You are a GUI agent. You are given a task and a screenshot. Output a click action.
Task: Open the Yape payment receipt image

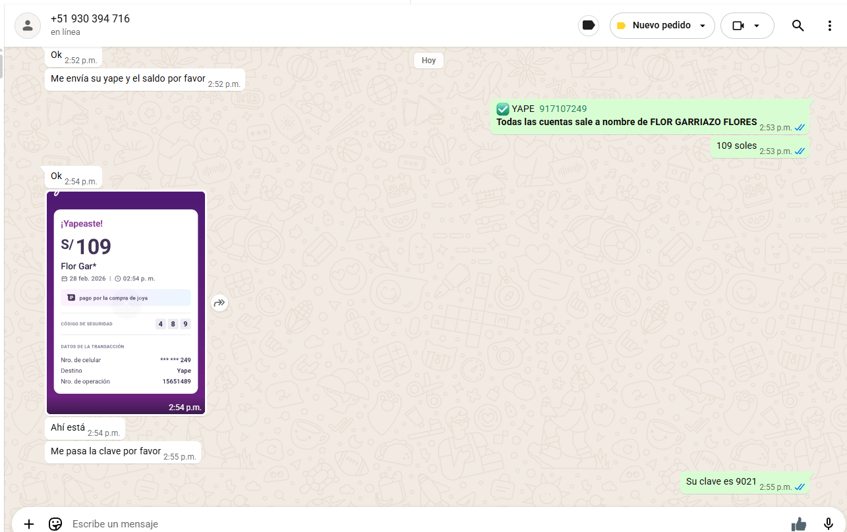[126, 303]
